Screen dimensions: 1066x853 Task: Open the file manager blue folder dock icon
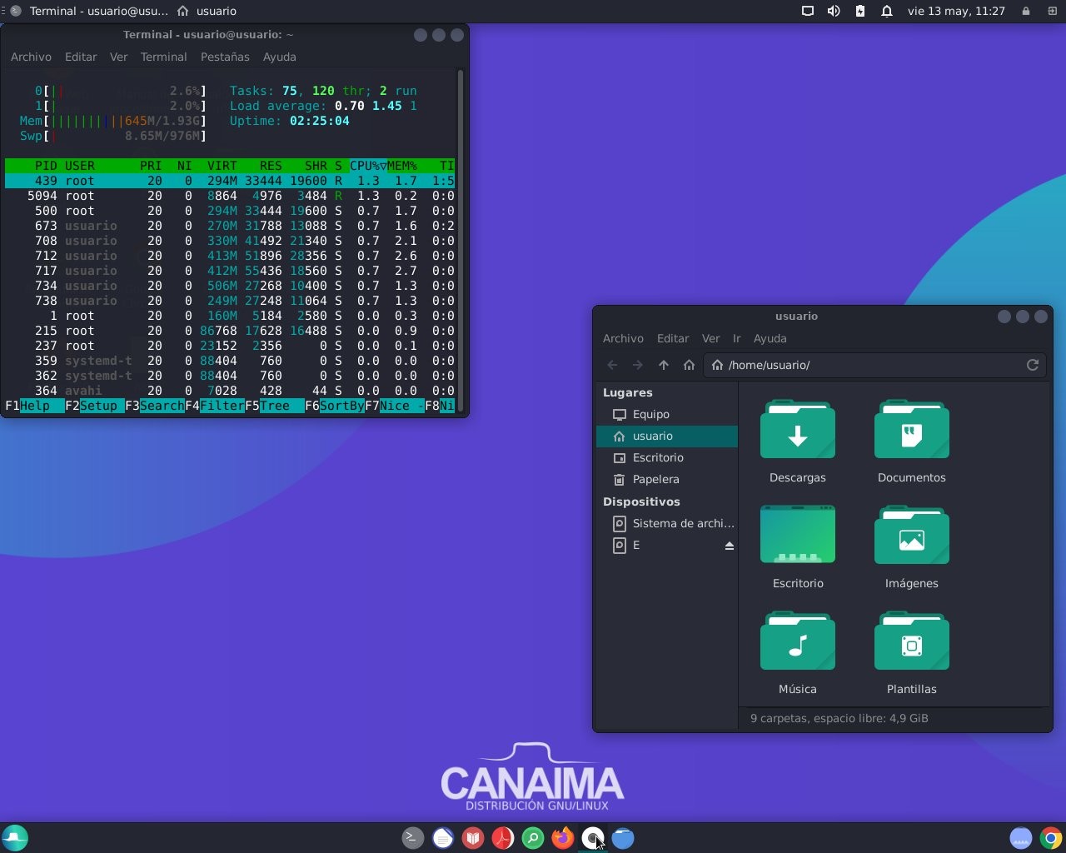[x=623, y=838]
